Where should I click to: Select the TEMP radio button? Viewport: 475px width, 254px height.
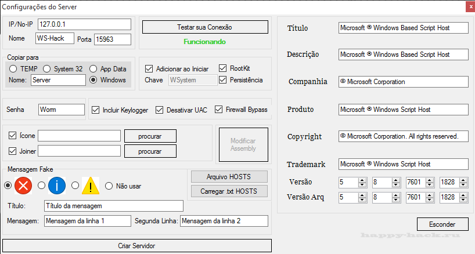(x=13, y=69)
